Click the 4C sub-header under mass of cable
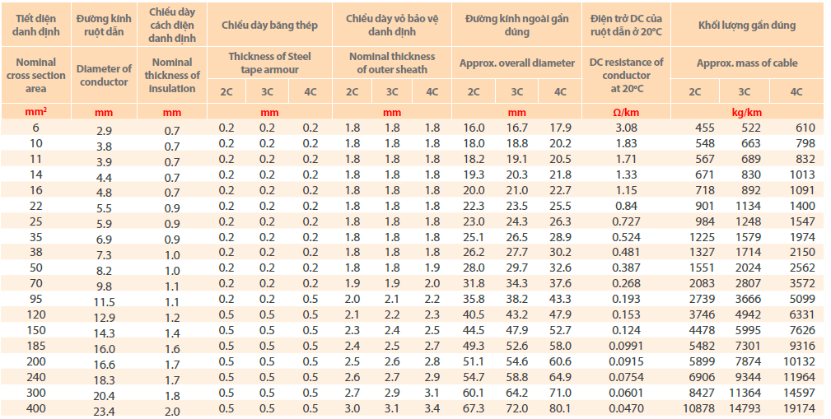This screenshot has width=831, height=419. click(x=796, y=91)
